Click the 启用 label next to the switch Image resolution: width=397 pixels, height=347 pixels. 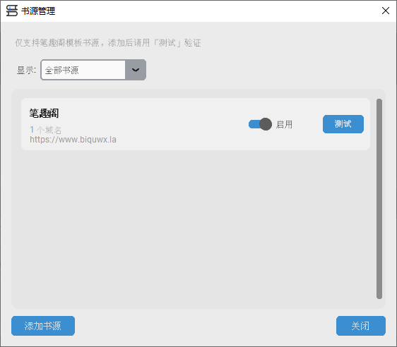click(284, 124)
